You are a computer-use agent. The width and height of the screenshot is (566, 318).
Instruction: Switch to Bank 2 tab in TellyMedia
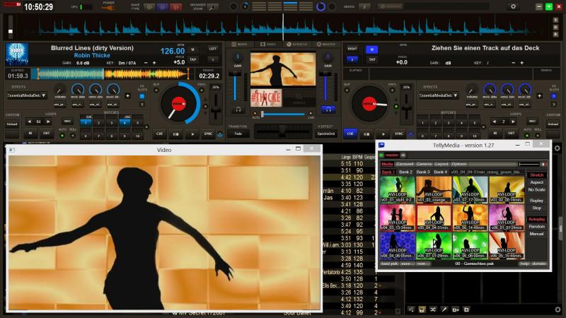(x=405, y=172)
